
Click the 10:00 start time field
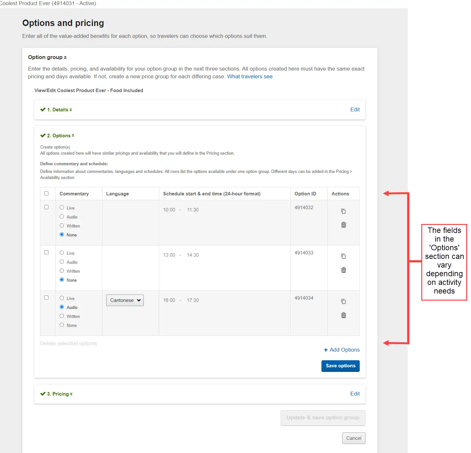[x=169, y=210]
